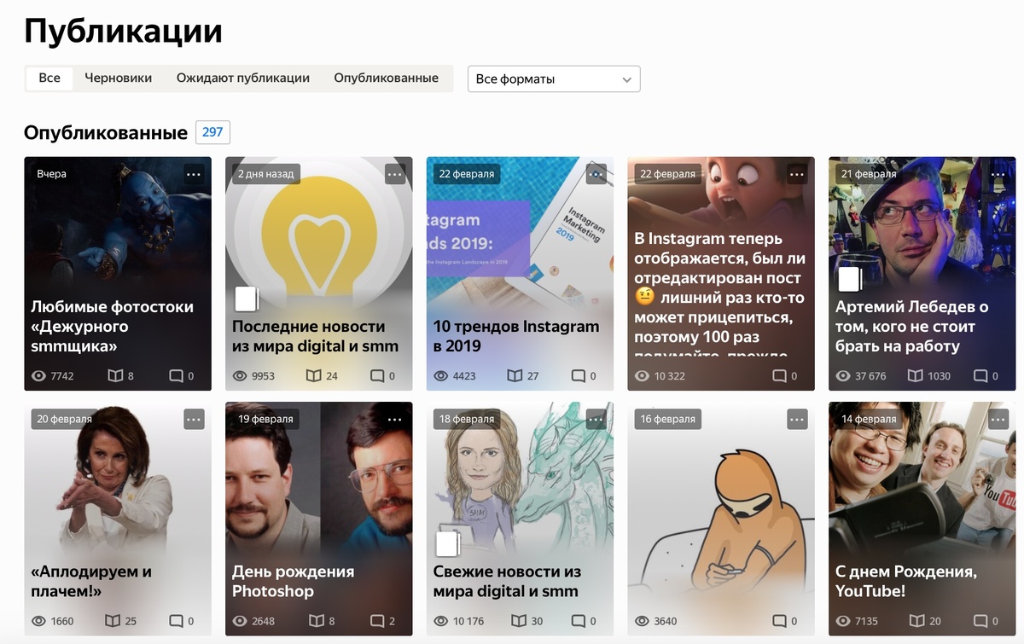The height and width of the screenshot is (644, 1024).
Task: Open more options on День рождения Photoshop card
Action: pos(395,420)
